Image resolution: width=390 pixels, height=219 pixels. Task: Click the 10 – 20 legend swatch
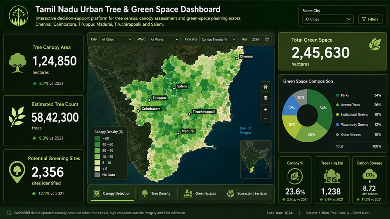[x=97, y=156]
